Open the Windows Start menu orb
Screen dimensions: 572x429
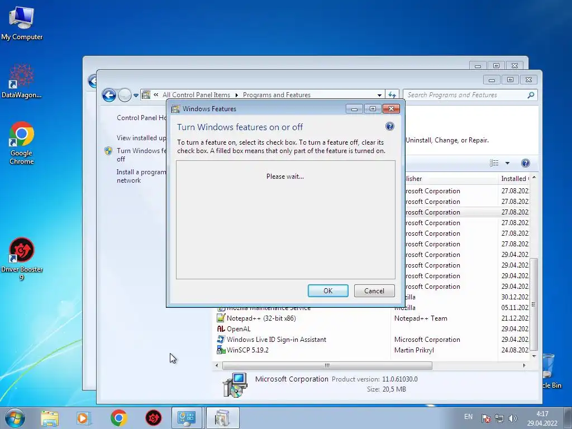tap(15, 418)
